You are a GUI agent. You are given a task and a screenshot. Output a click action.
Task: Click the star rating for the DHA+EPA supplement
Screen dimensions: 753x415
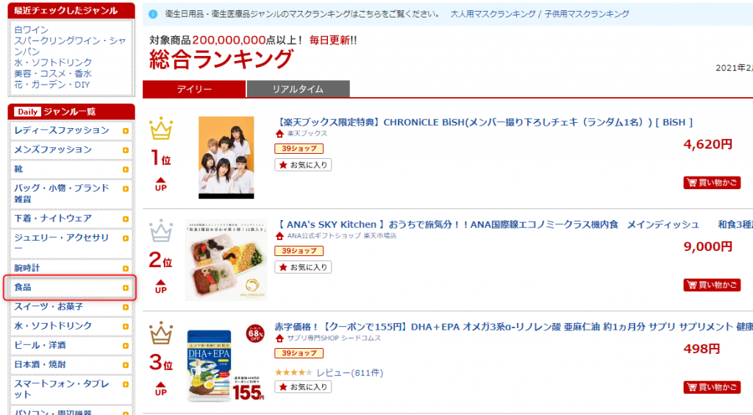pos(293,372)
